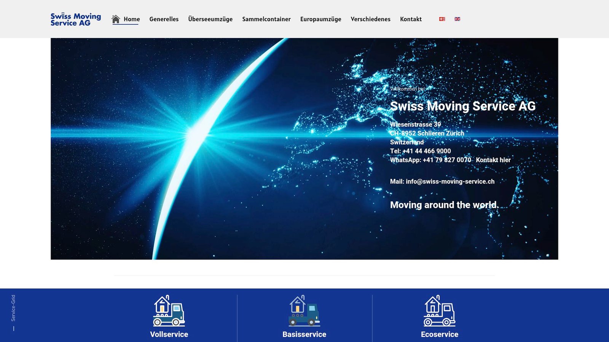Select the Swiss flag language icon
The image size is (609, 342).
(441, 19)
